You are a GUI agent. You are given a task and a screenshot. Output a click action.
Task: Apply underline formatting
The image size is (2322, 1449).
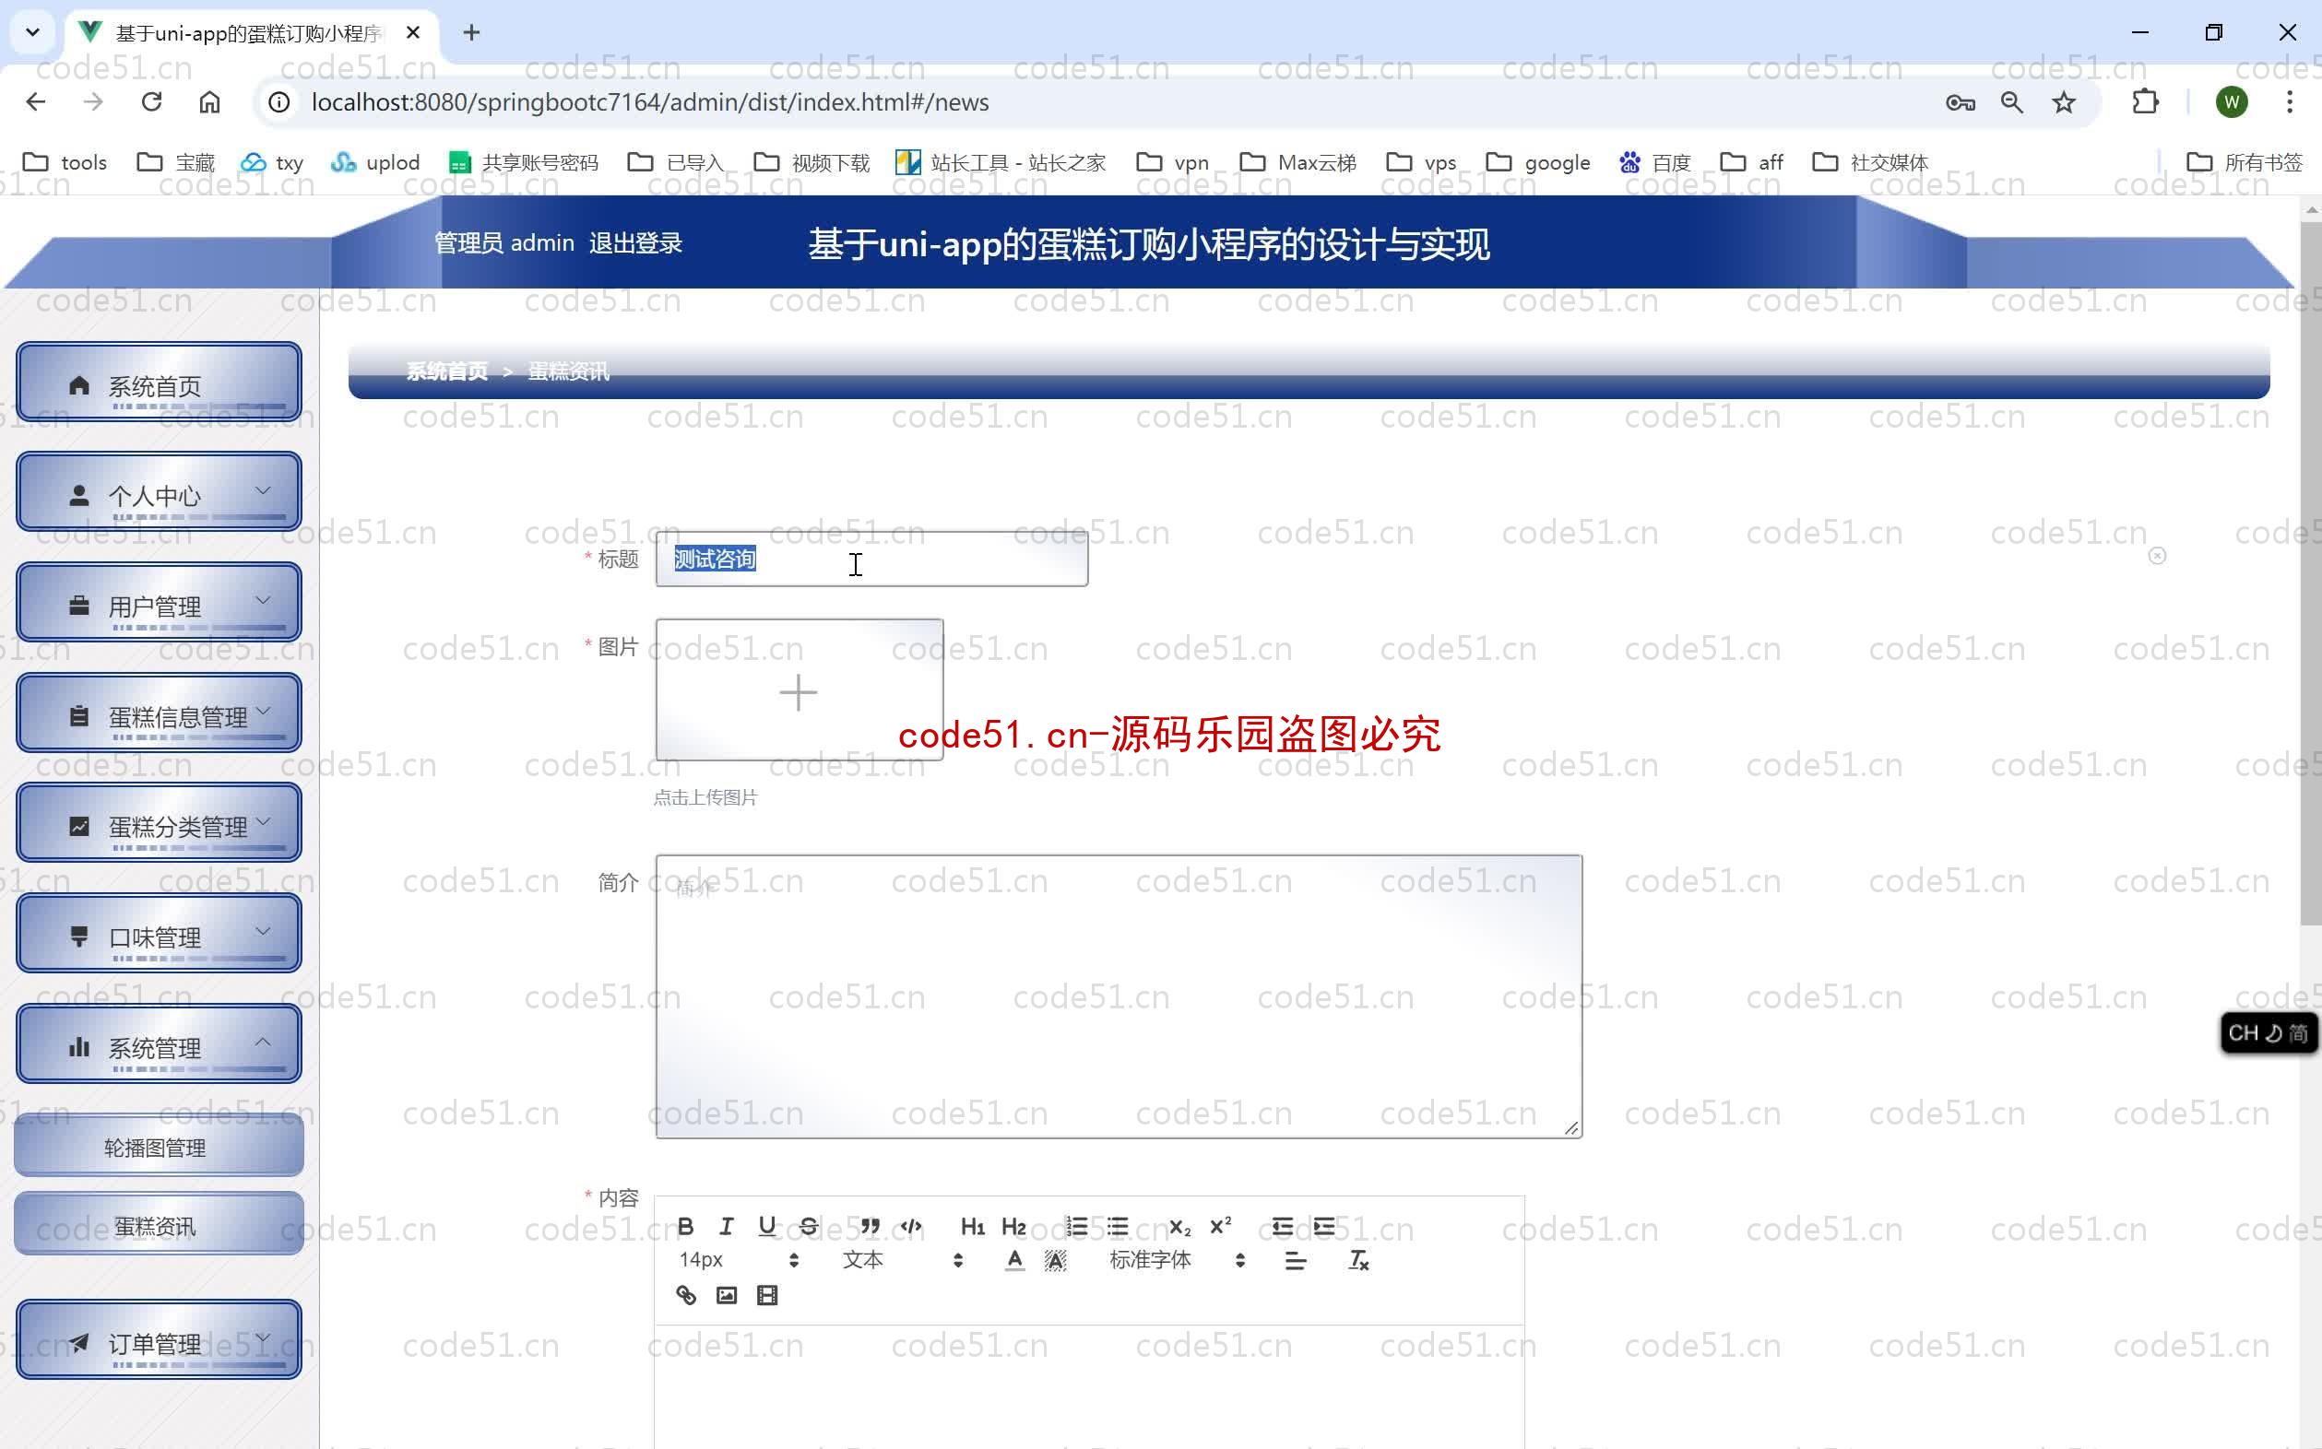point(767,1226)
